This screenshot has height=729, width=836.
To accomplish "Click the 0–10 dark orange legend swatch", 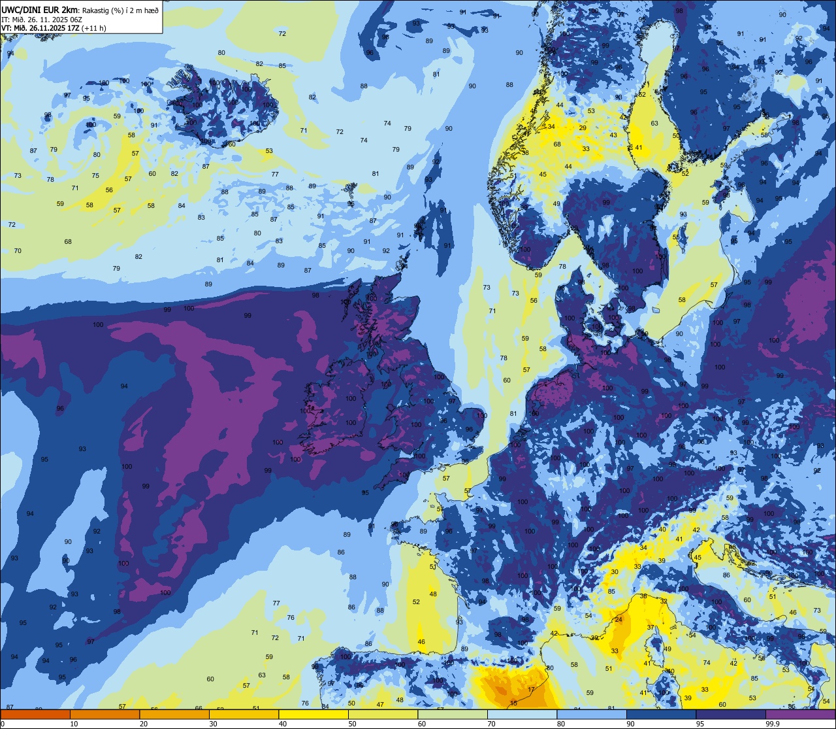I will coord(35,715).
